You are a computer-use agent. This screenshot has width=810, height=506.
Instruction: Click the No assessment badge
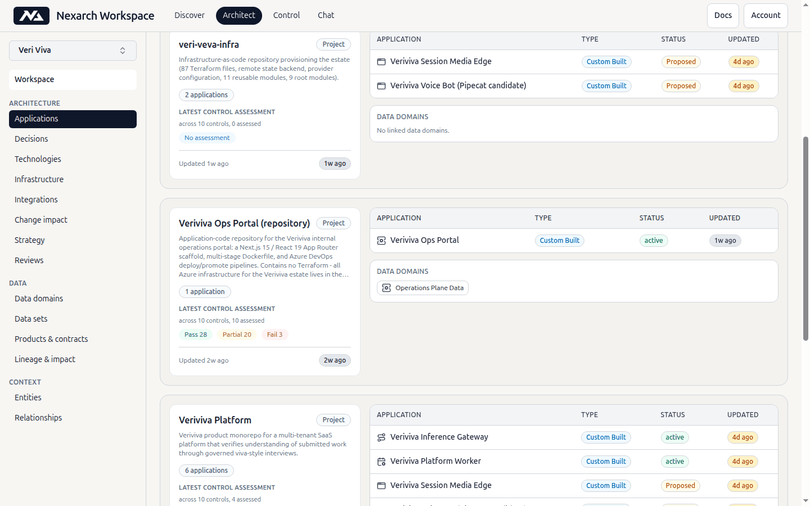[207, 138]
